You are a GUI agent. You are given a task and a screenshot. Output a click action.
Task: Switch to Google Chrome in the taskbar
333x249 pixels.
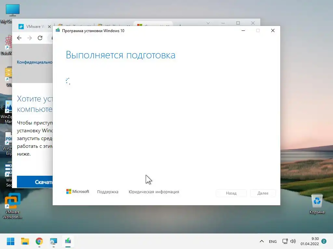[39, 241]
